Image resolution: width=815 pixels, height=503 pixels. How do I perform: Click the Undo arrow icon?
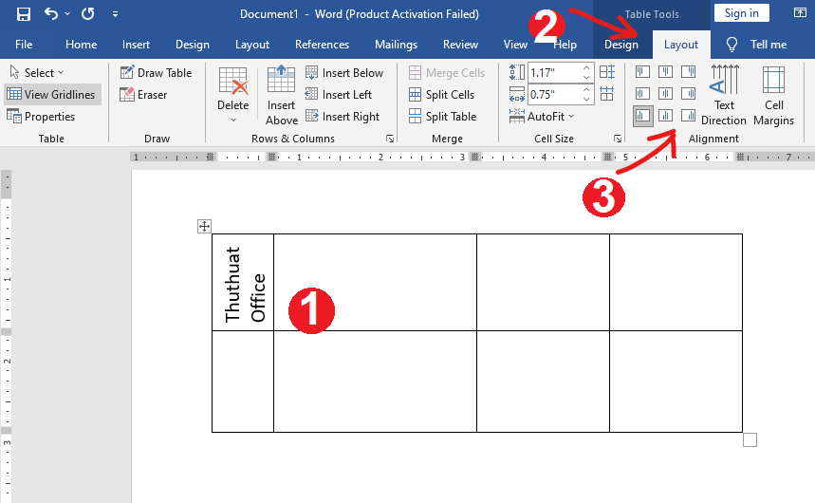click(x=51, y=14)
